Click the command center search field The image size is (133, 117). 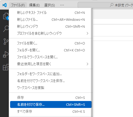point(105,5)
